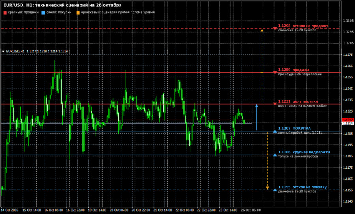
Task: Click the note 'движение 25-30 пунктов'
Action: (x=297, y=192)
